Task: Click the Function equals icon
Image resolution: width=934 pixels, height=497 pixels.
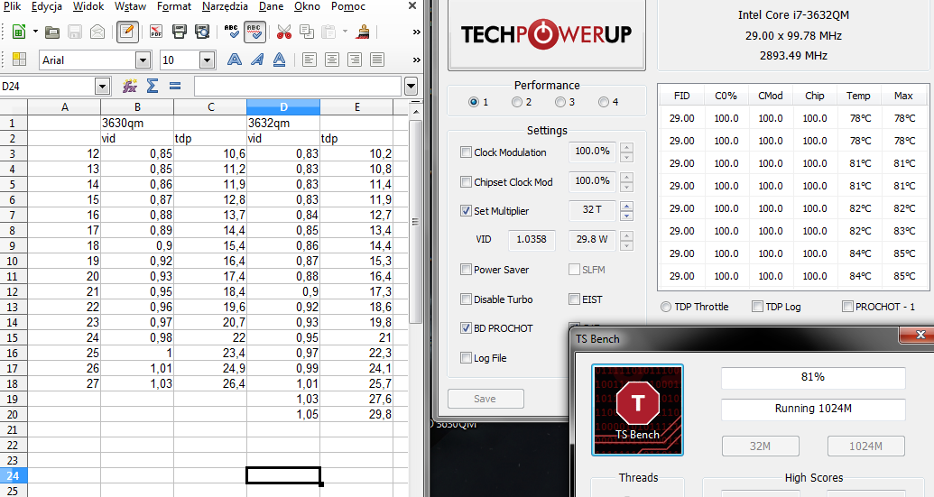Action: [x=174, y=87]
